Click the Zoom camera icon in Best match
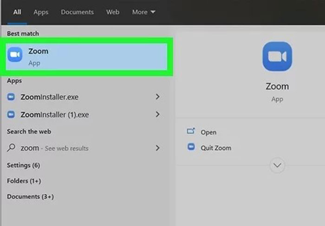 pyautogui.click(x=15, y=54)
